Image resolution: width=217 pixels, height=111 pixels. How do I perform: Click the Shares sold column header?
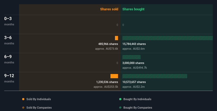coord(109,9)
